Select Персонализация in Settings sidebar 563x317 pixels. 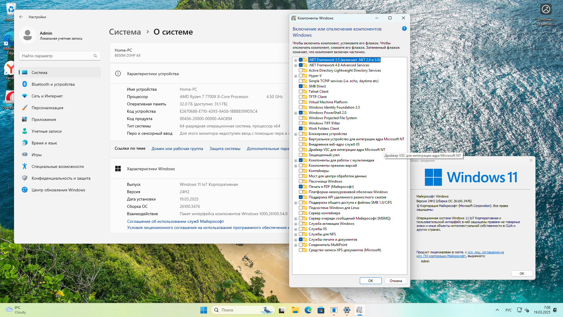pyautogui.click(x=47, y=108)
